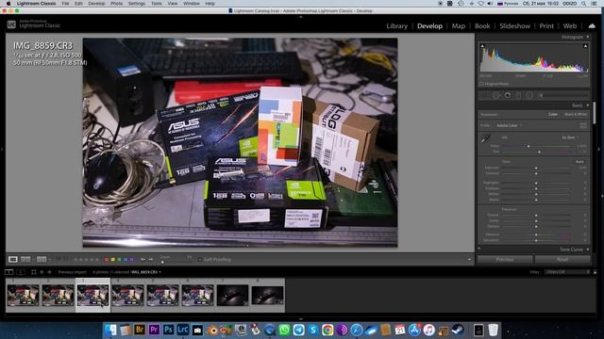604x339 pixels.
Task: Collapse the Basic panel
Action: (587, 105)
